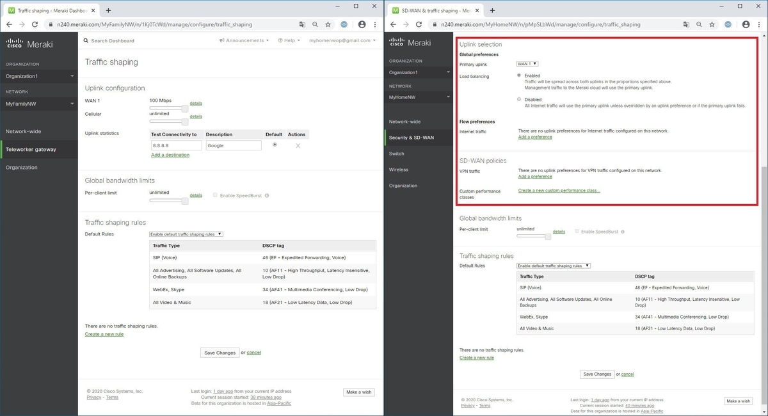Viewport: 768px width, 416px height.
Task: Open the 1Password extension icon in right window
Action: click(x=729, y=24)
